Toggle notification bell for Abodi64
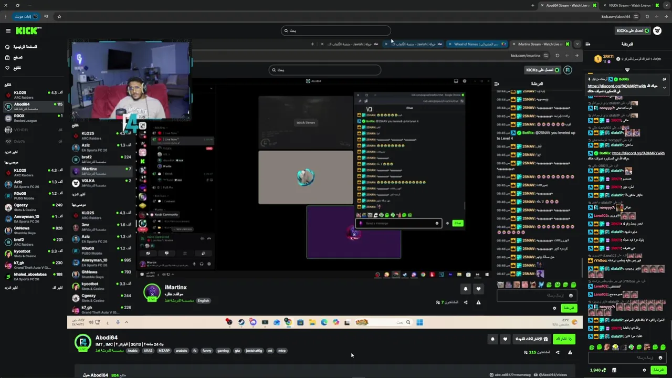The height and width of the screenshot is (378, 672). pos(492,339)
